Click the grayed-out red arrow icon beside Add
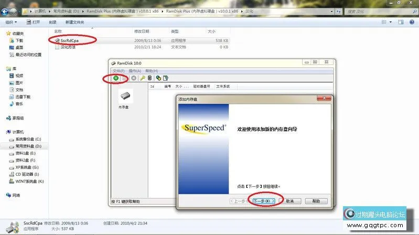The image size is (419, 235). (x=124, y=78)
